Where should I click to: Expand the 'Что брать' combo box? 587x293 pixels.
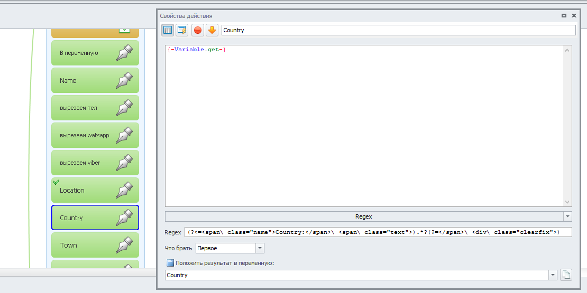tap(260, 248)
